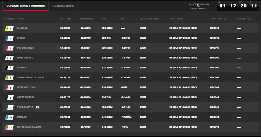Image resolution: width=261 pixels, height=137 pixels.
Task: Click the joker icon beside Visit Seattle
Action: 37,107
